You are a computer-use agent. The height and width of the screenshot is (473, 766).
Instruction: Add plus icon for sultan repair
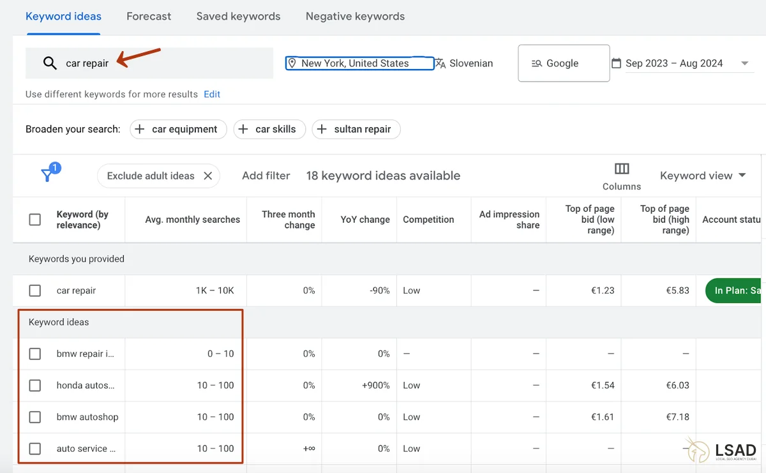tap(322, 129)
